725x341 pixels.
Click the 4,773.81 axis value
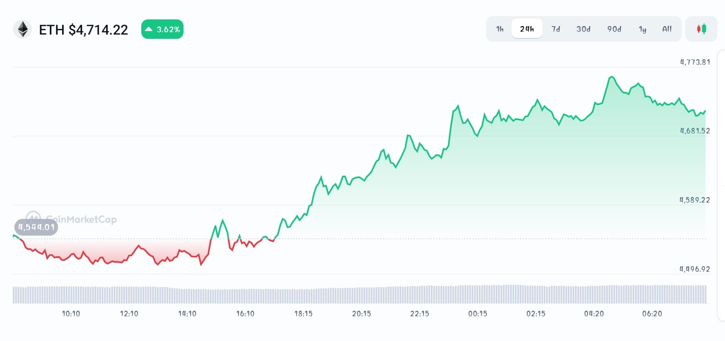tap(695, 62)
